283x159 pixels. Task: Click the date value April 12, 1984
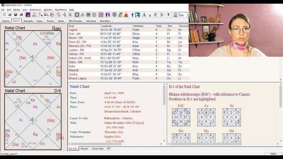(114, 93)
